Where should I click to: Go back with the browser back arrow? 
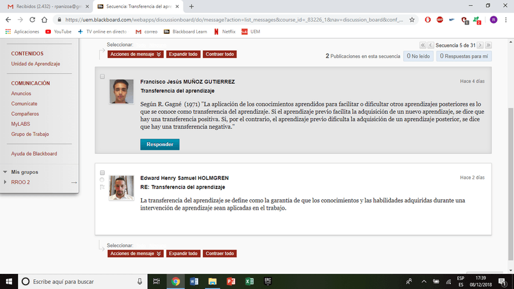pos(8,19)
